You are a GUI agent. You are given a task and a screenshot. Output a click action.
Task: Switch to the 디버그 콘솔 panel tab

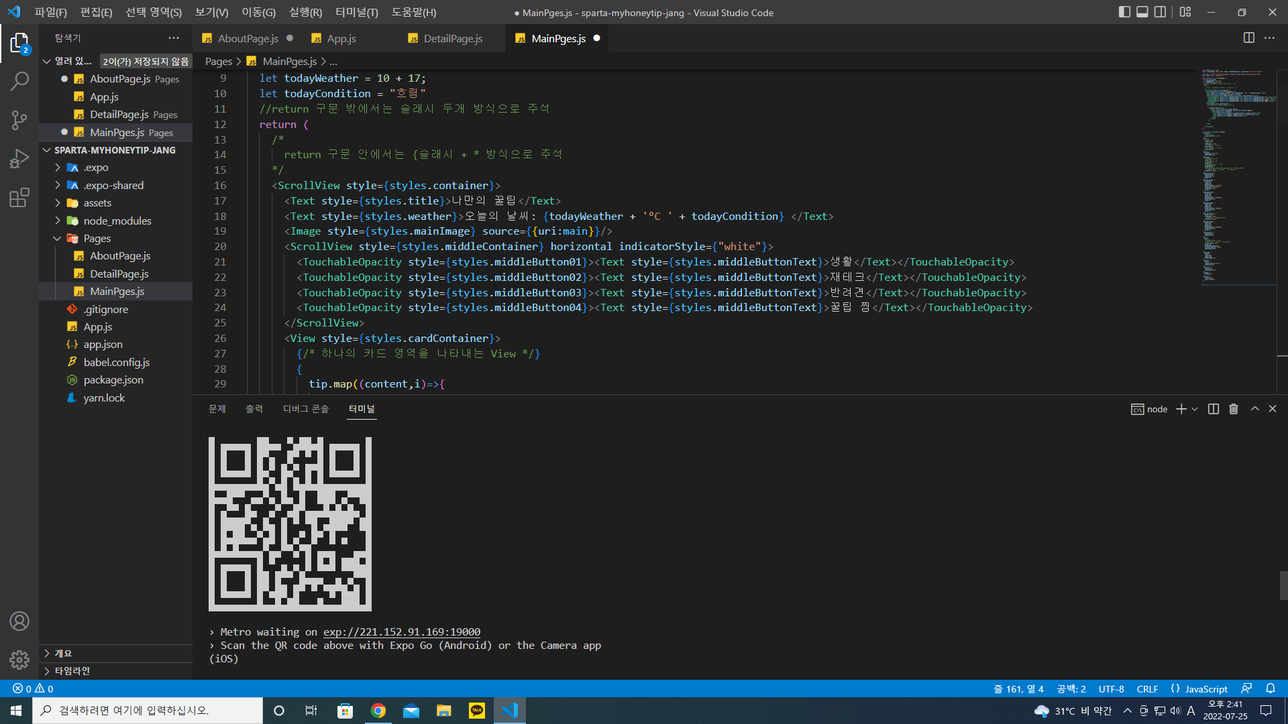point(306,409)
